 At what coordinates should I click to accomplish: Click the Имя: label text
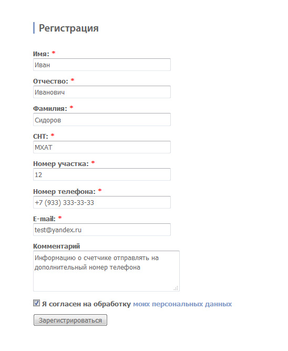41,54
